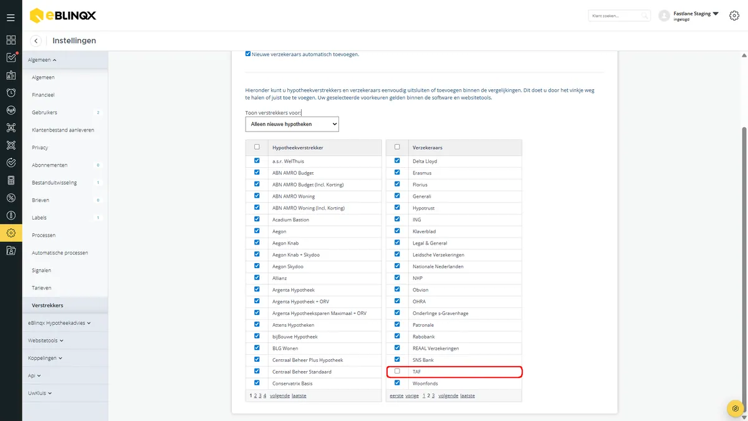The image size is (748, 421).
Task: Click the back arrow beside Instellingen
Action: pyautogui.click(x=36, y=41)
